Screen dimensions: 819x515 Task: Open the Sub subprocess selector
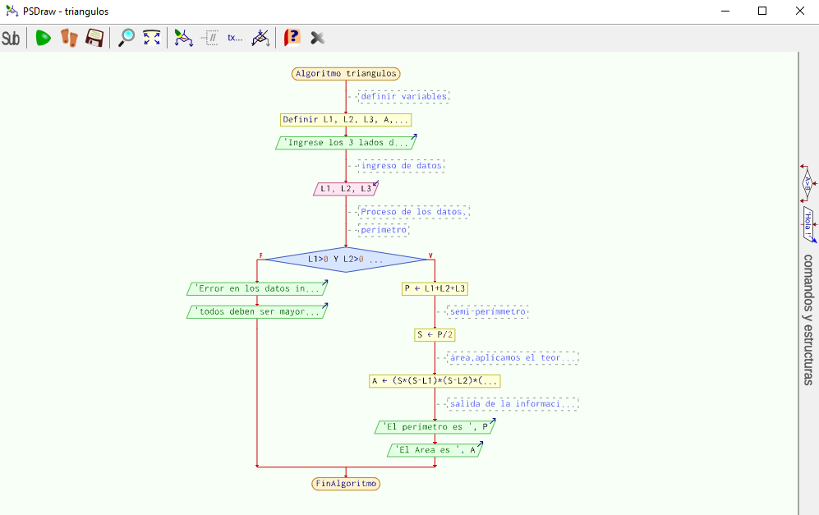[x=11, y=38]
